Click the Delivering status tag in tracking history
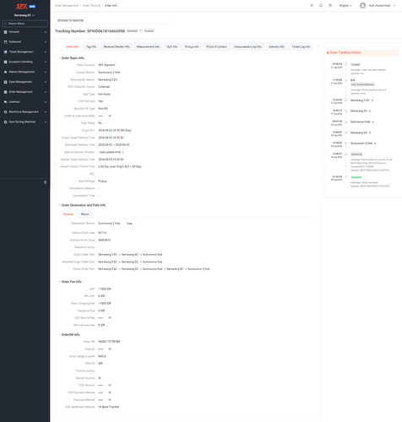The image size is (402, 422). point(356,154)
